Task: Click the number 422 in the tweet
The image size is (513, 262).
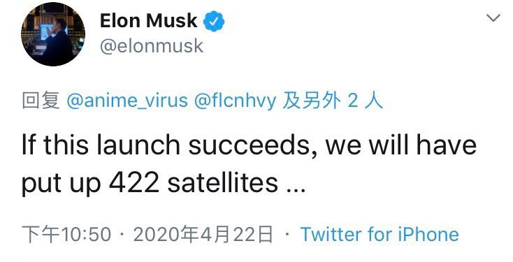Action: 133,183
